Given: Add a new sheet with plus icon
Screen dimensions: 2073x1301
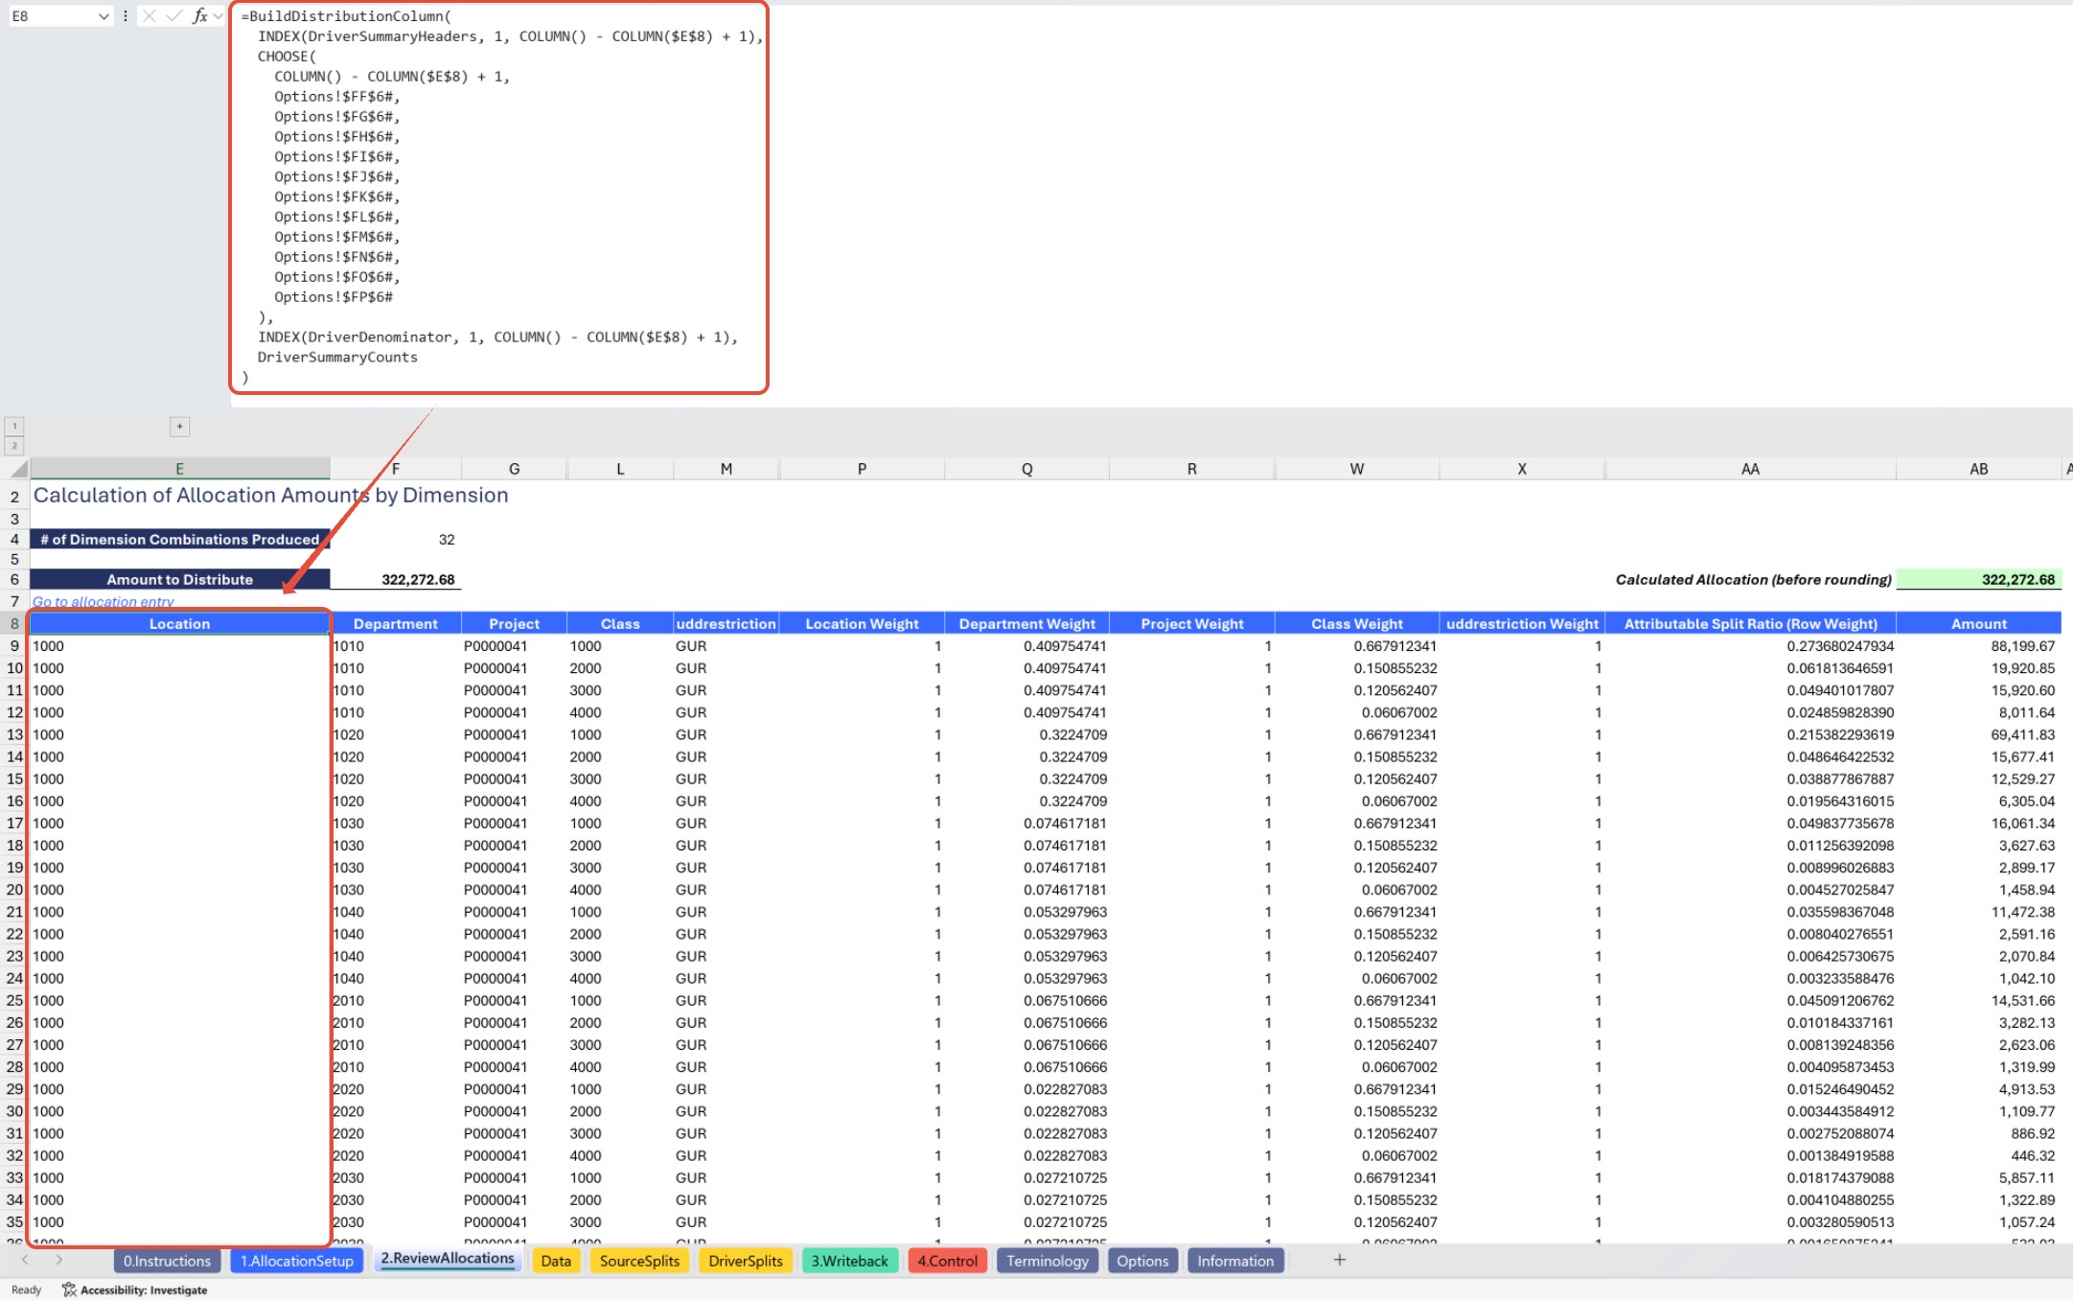Looking at the screenshot, I should point(1339,1260).
